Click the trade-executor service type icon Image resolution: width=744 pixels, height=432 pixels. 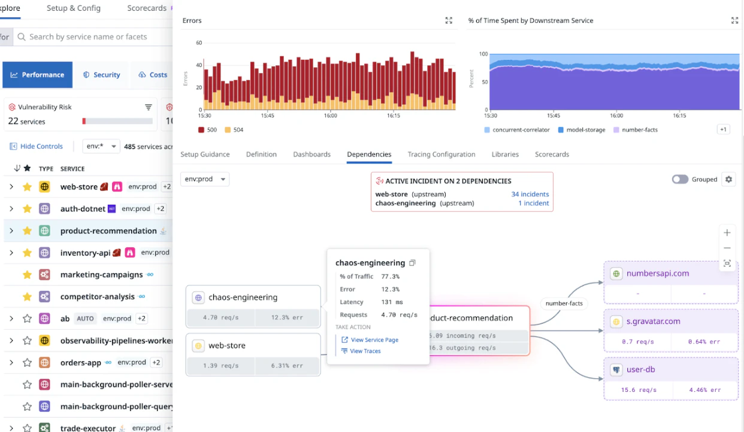click(x=44, y=428)
